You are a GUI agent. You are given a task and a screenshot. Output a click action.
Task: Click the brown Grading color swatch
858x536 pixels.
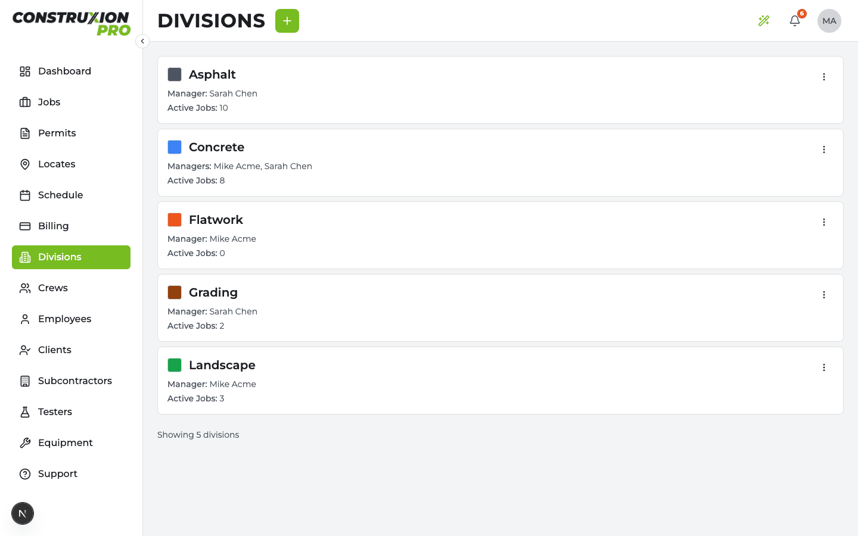point(175,292)
